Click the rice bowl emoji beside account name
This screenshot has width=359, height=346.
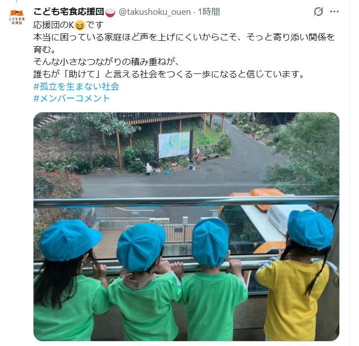pyautogui.click(x=110, y=12)
